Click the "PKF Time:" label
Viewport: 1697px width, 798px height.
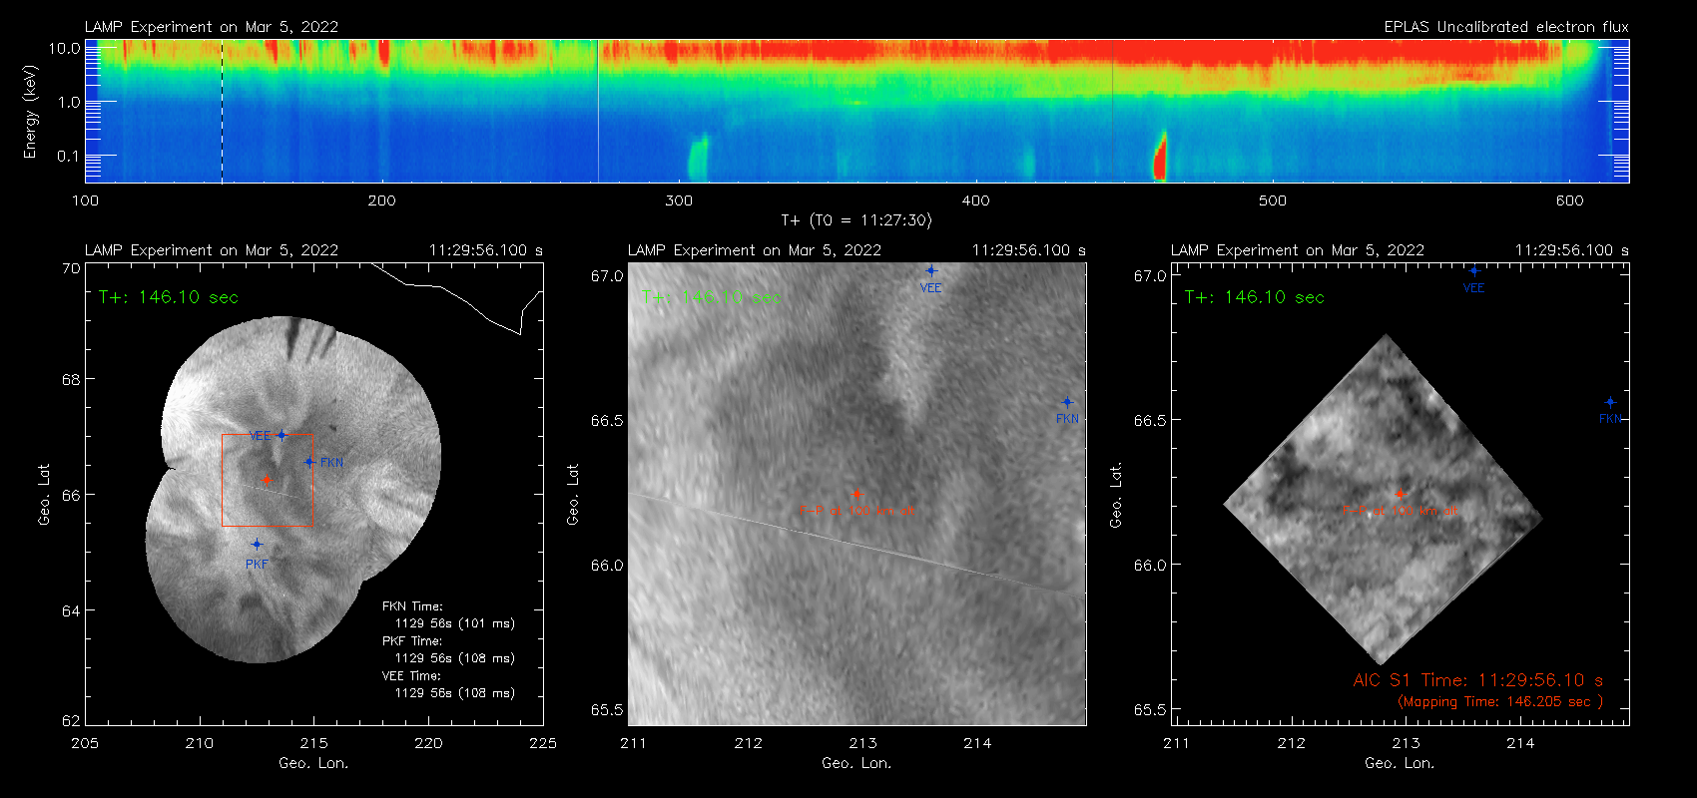[412, 641]
